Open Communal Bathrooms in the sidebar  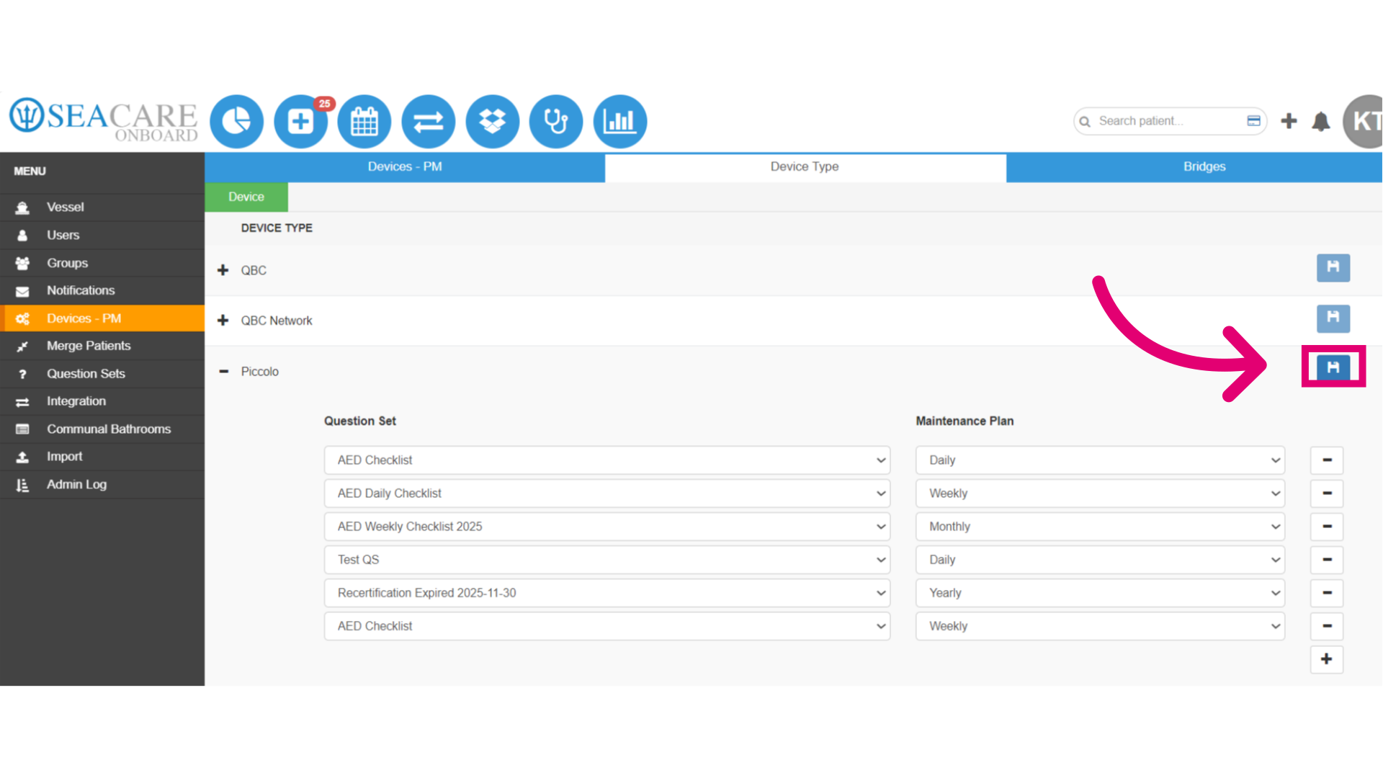(102, 429)
